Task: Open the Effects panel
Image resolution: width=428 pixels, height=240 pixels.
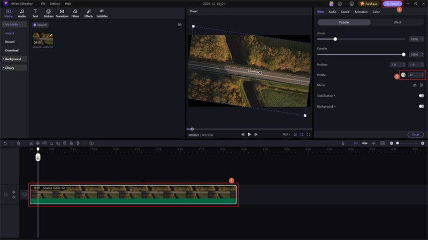Action: pyautogui.click(x=88, y=13)
